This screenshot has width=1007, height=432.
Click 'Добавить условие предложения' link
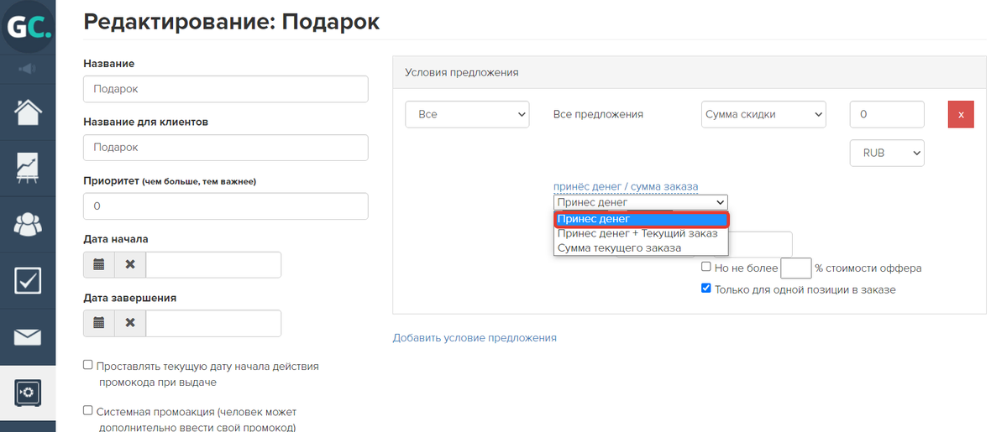coord(475,337)
